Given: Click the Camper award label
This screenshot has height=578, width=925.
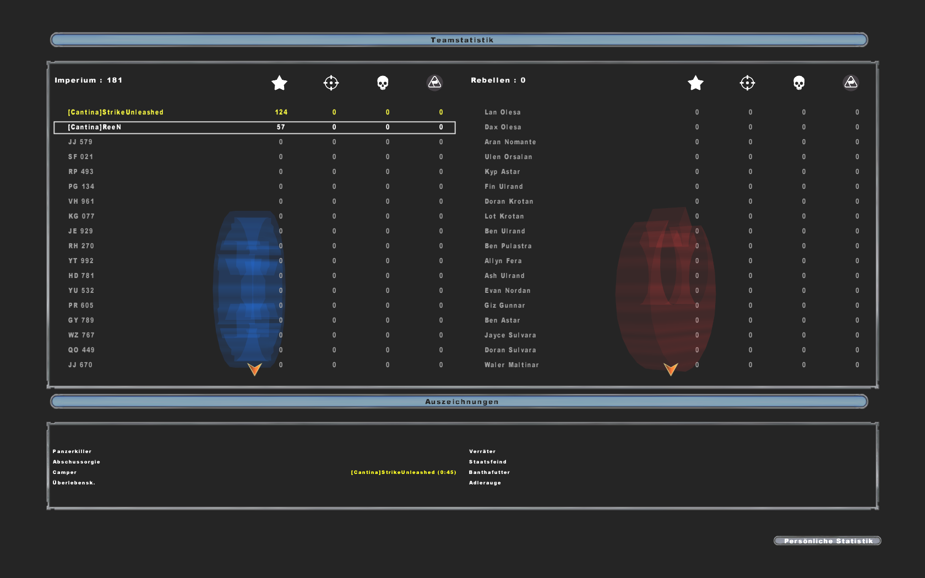Looking at the screenshot, I should (x=64, y=472).
